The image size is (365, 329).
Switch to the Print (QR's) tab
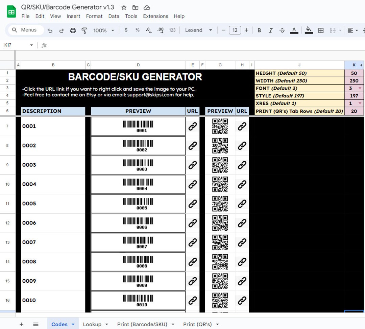coord(197,324)
